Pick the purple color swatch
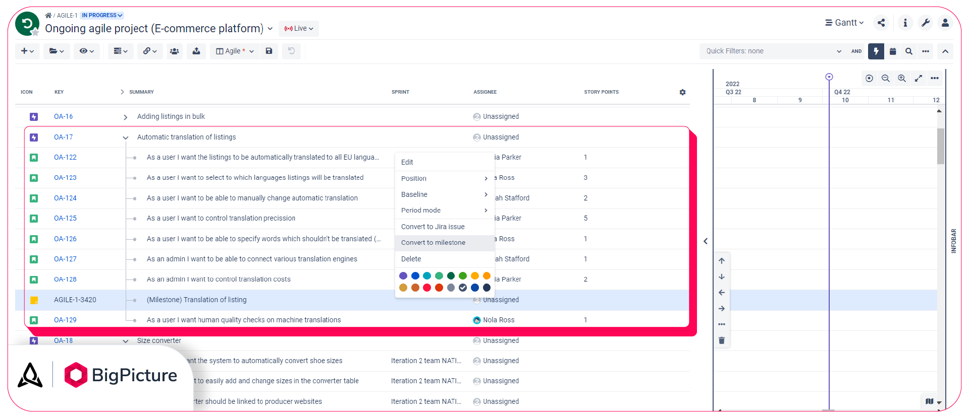The height and width of the screenshot is (418, 969). tap(403, 275)
